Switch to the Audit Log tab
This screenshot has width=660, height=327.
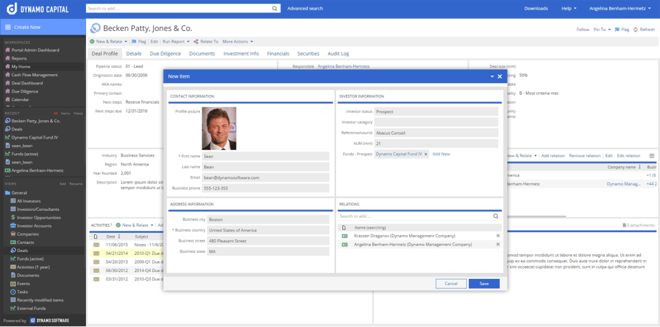[338, 54]
